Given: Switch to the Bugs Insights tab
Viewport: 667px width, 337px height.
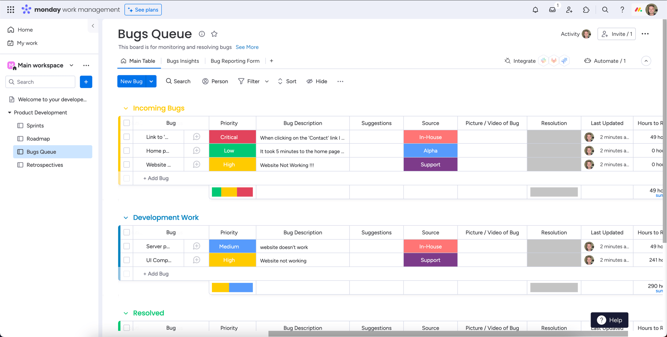Looking at the screenshot, I should point(183,61).
